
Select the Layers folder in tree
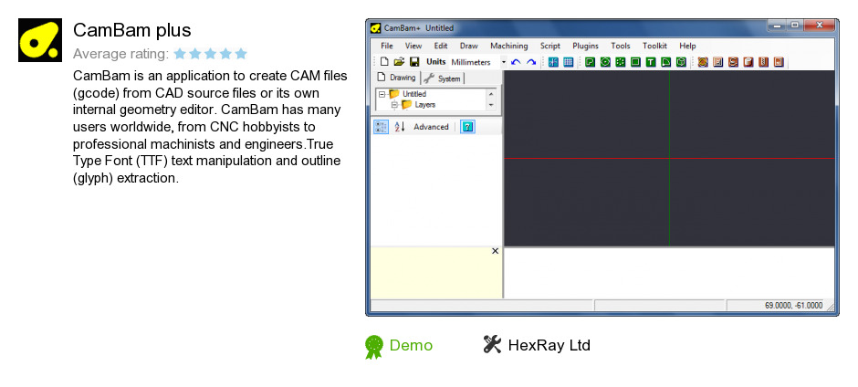(x=419, y=105)
